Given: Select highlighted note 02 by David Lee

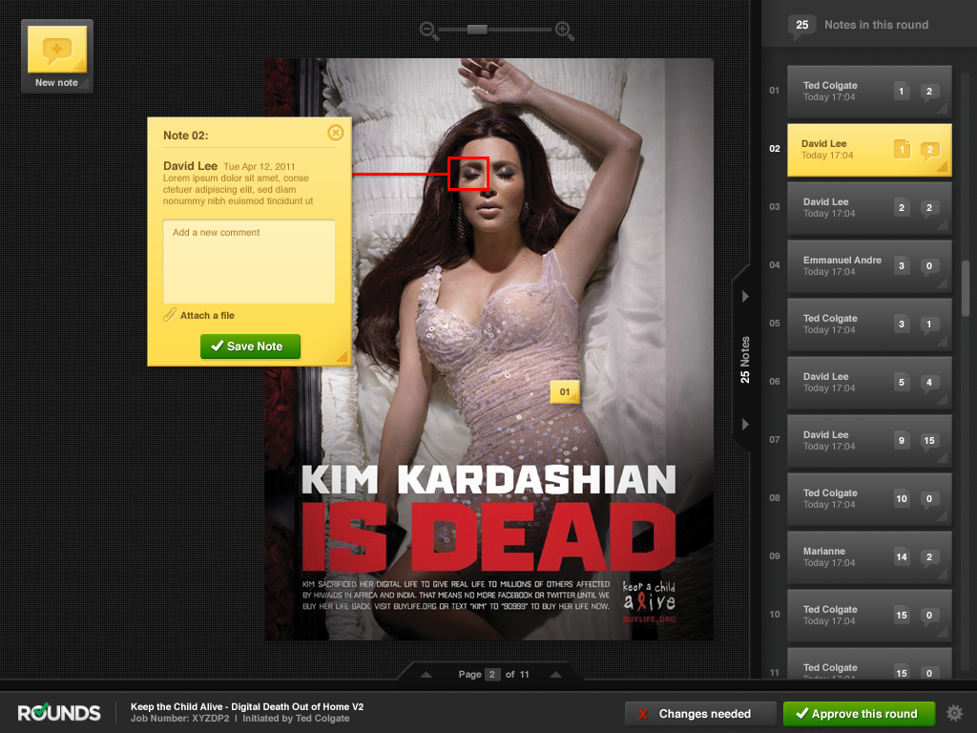Looking at the screenshot, I should point(869,150).
